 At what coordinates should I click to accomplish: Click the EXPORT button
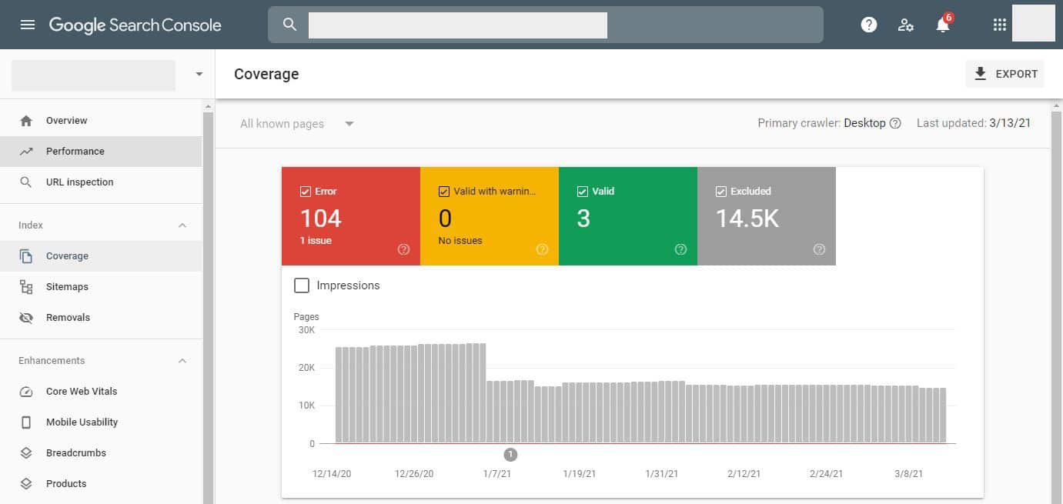point(1005,74)
